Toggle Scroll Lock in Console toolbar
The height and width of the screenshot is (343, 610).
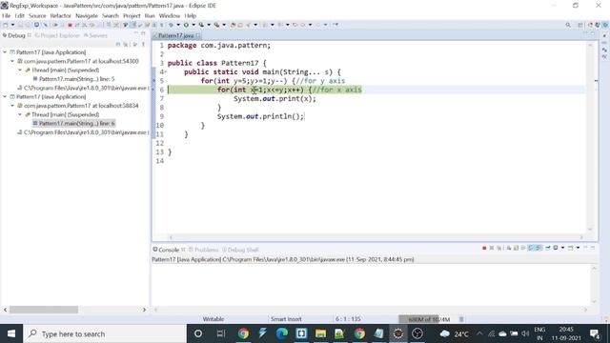[x=516, y=248]
